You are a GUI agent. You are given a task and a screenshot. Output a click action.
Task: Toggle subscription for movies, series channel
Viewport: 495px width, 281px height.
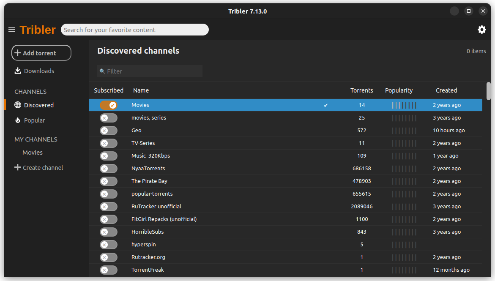pyautogui.click(x=109, y=118)
